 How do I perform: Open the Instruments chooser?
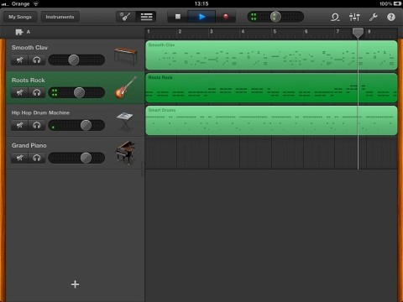click(60, 17)
